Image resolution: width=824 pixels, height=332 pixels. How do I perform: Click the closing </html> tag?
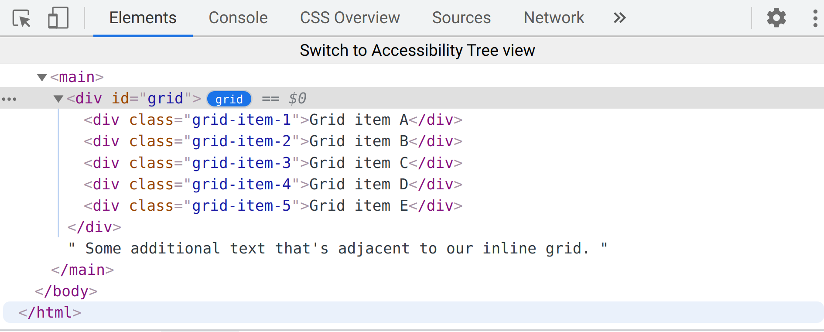[x=50, y=313]
